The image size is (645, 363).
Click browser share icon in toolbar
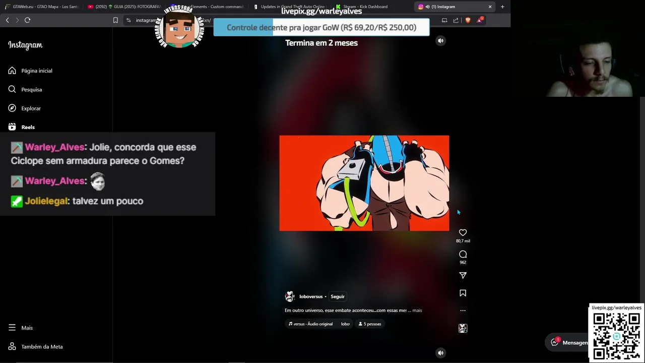[456, 20]
